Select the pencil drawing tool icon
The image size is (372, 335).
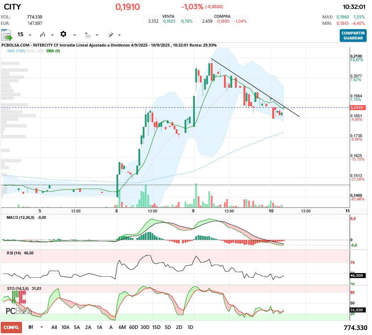tap(110, 35)
